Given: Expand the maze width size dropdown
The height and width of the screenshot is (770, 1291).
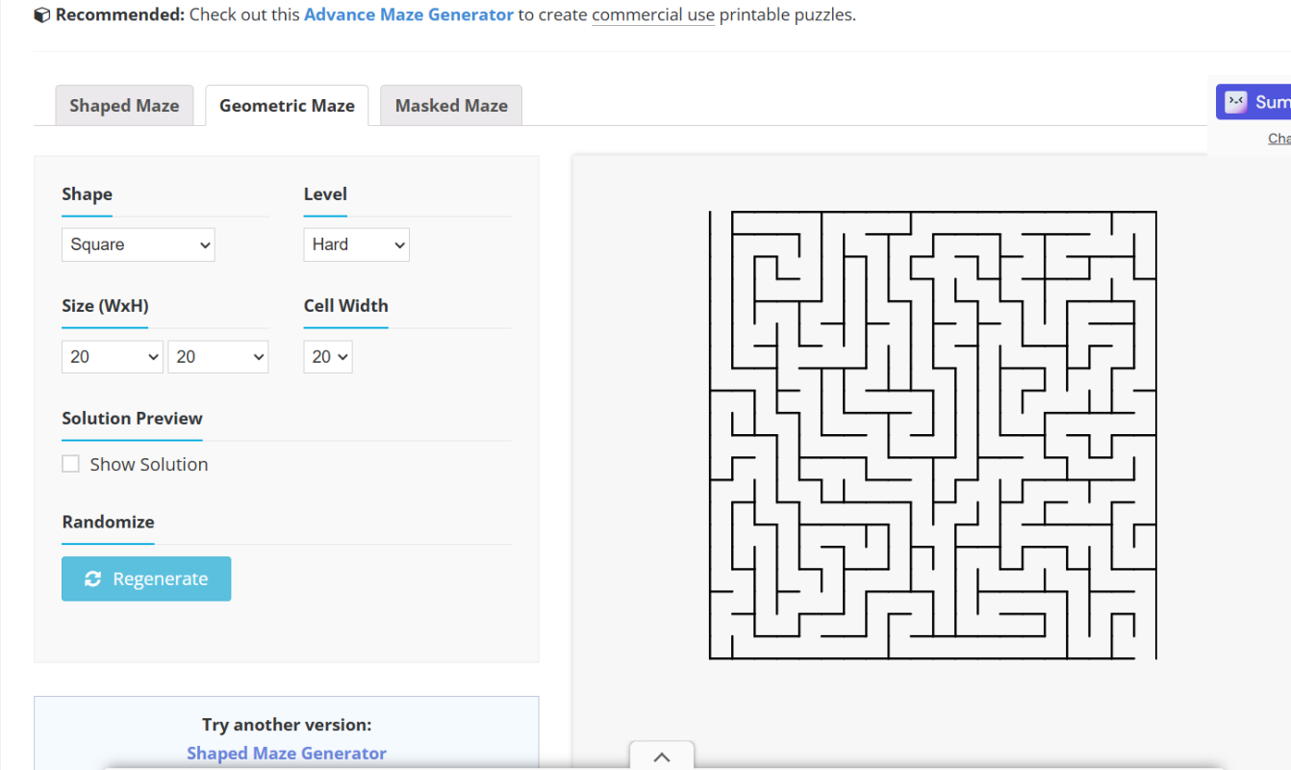Looking at the screenshot, I should click(x=113, y=357).
